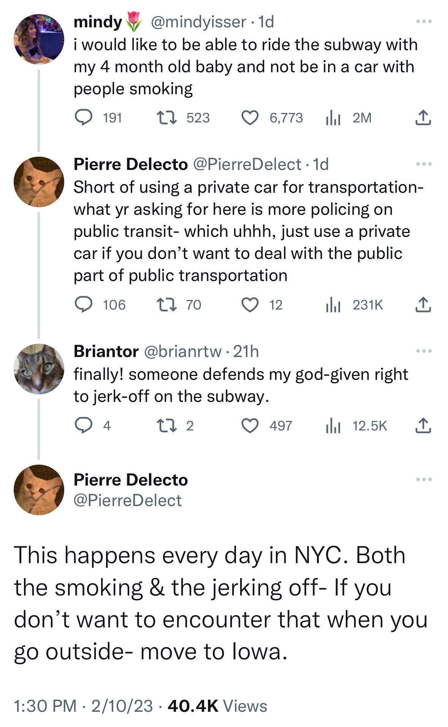Screen dimensions: 448x727
Task: View analytics for mindy's 2M views tweet
Action: pos(333,118)
